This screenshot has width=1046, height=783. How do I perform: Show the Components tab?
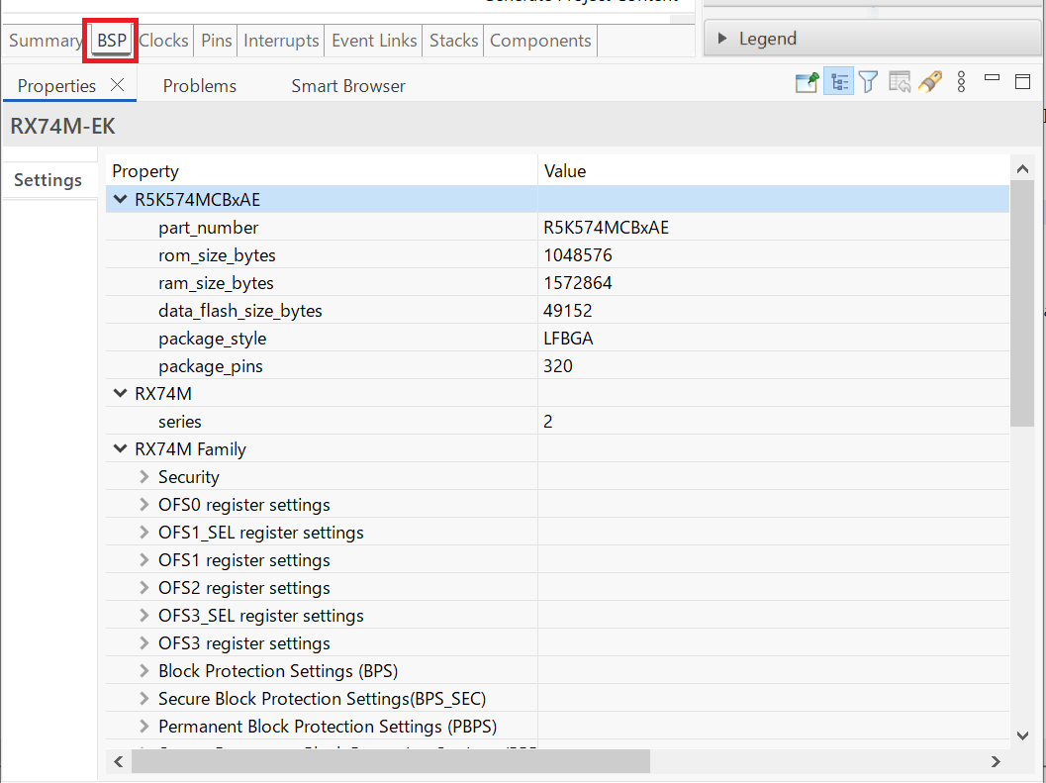tap(540, 41)
